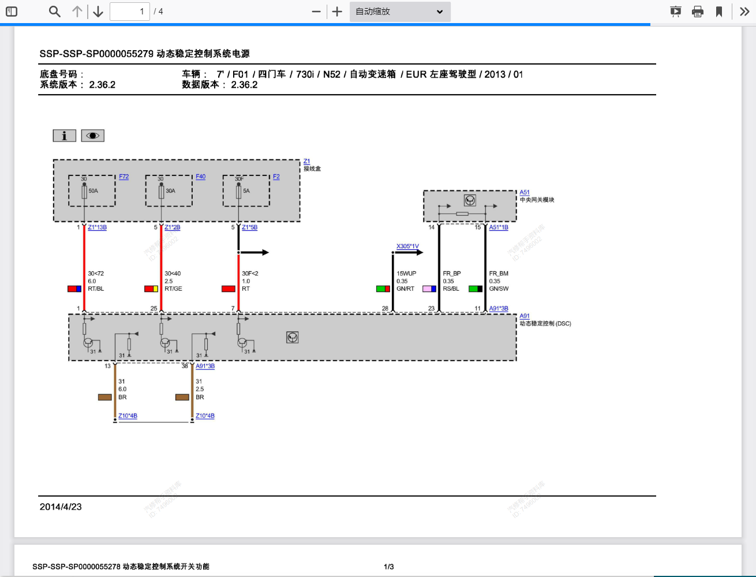
Task: Click the page number input field
Action: [129, 12]
